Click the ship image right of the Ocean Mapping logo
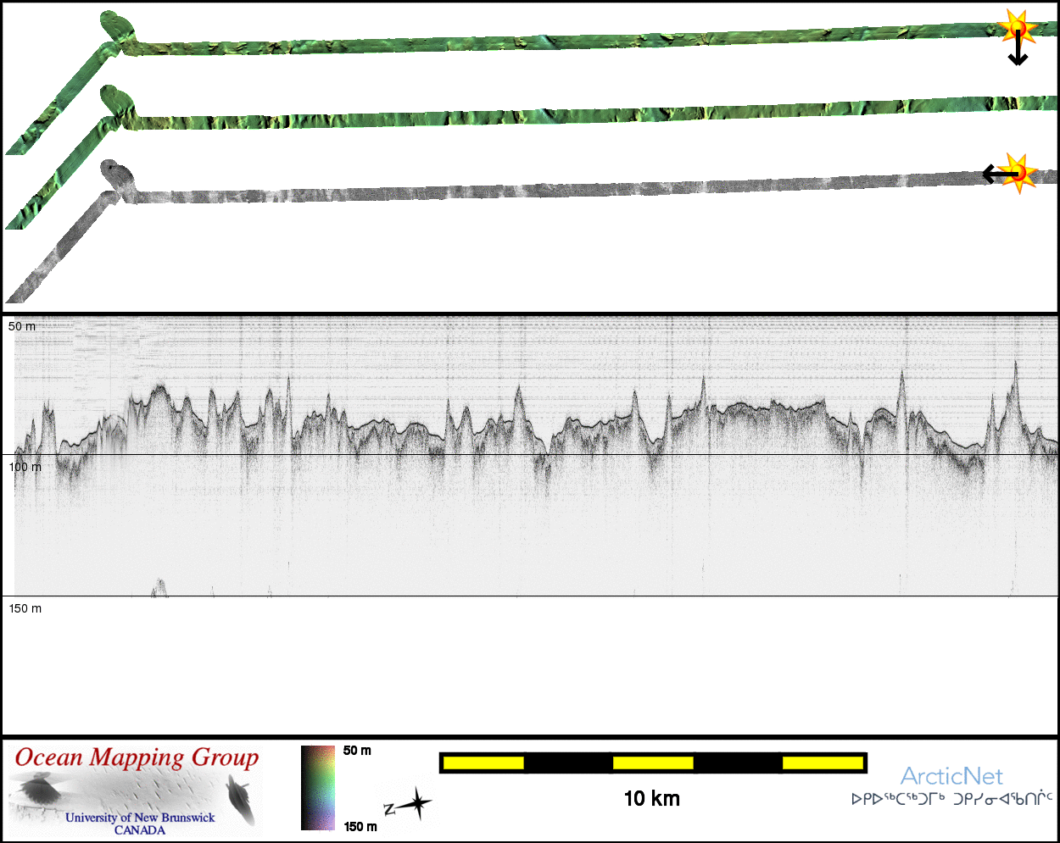This screenshot has width=1060, height=843. [x=240, y=801]
